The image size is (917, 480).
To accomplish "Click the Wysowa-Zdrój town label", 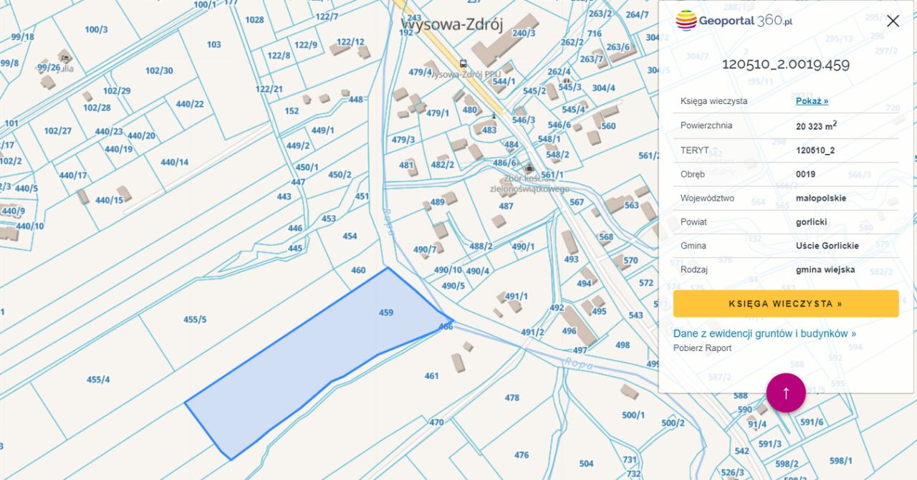I will [x=452, y=25].
